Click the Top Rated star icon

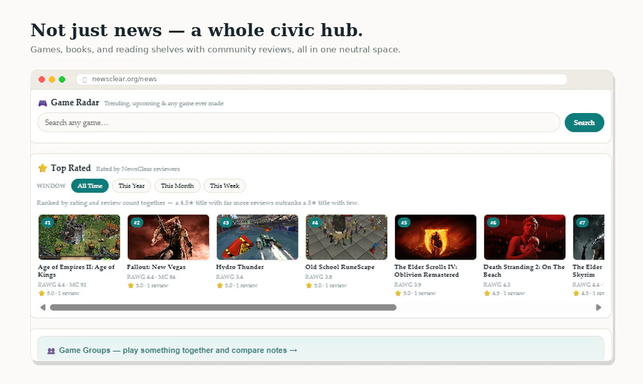point(43,168)
